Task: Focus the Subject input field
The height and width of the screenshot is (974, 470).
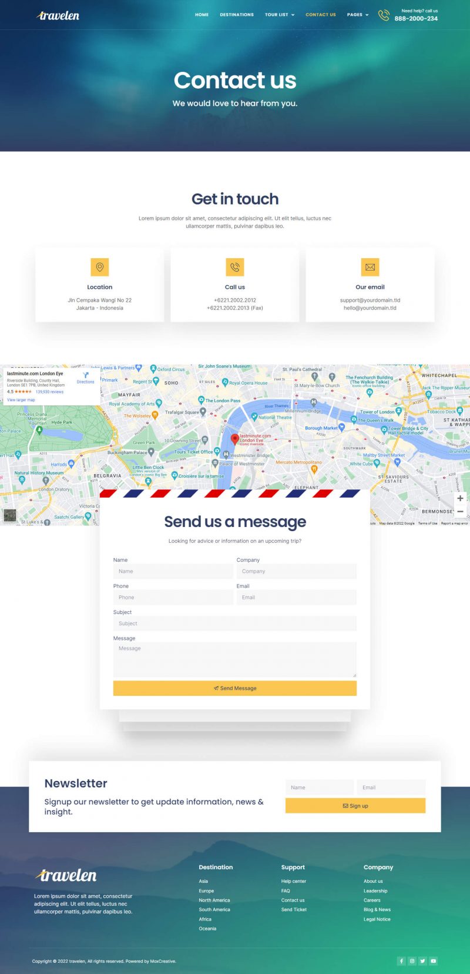Action: coord(234,623)
